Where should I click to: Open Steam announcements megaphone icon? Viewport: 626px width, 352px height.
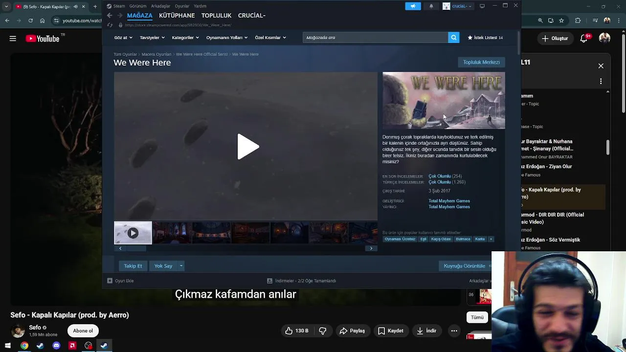click(413, 6)
